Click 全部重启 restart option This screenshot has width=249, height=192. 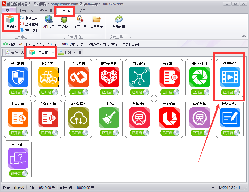(x=29, y=24)
